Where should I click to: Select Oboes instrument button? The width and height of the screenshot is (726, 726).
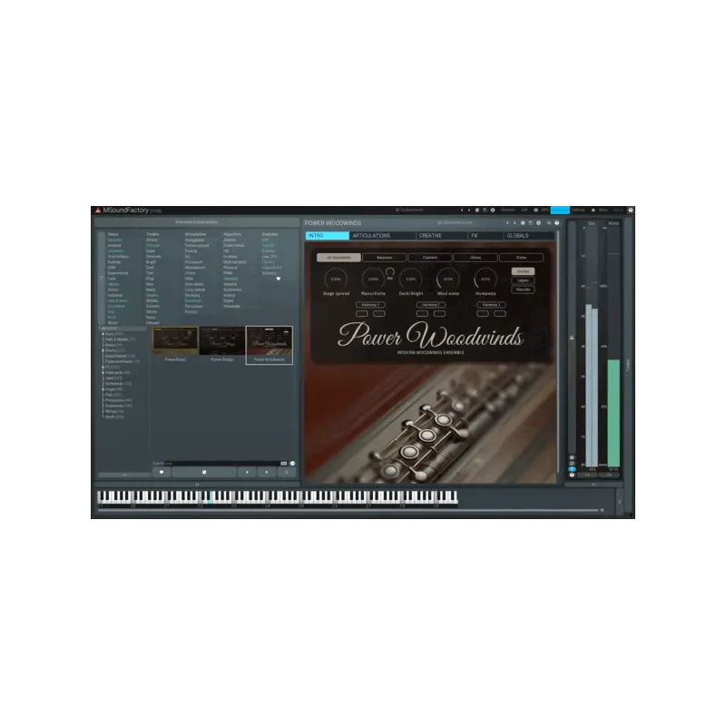(x=476, y=258)
